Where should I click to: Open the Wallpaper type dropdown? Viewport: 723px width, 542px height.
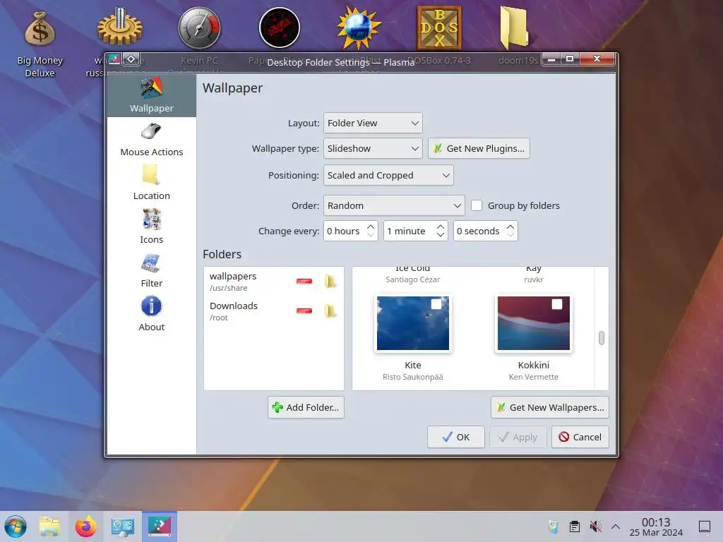tap(373, 148)
